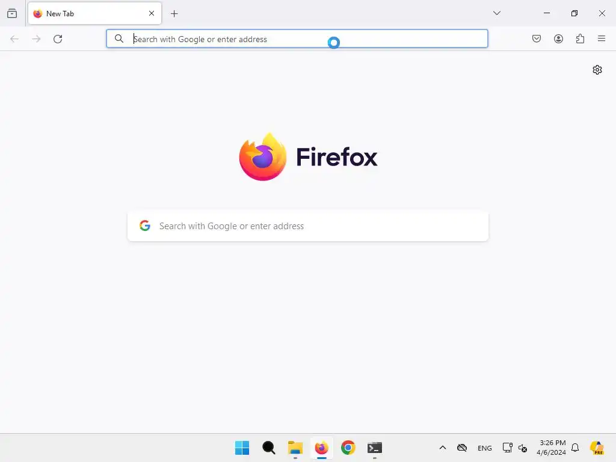Viewport: 616px width, 462px height.
Task: Open the Windows Start menu
Action: [242, 448]
